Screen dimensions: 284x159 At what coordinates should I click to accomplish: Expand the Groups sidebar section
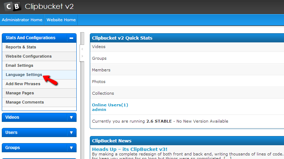tap(39, 148)
